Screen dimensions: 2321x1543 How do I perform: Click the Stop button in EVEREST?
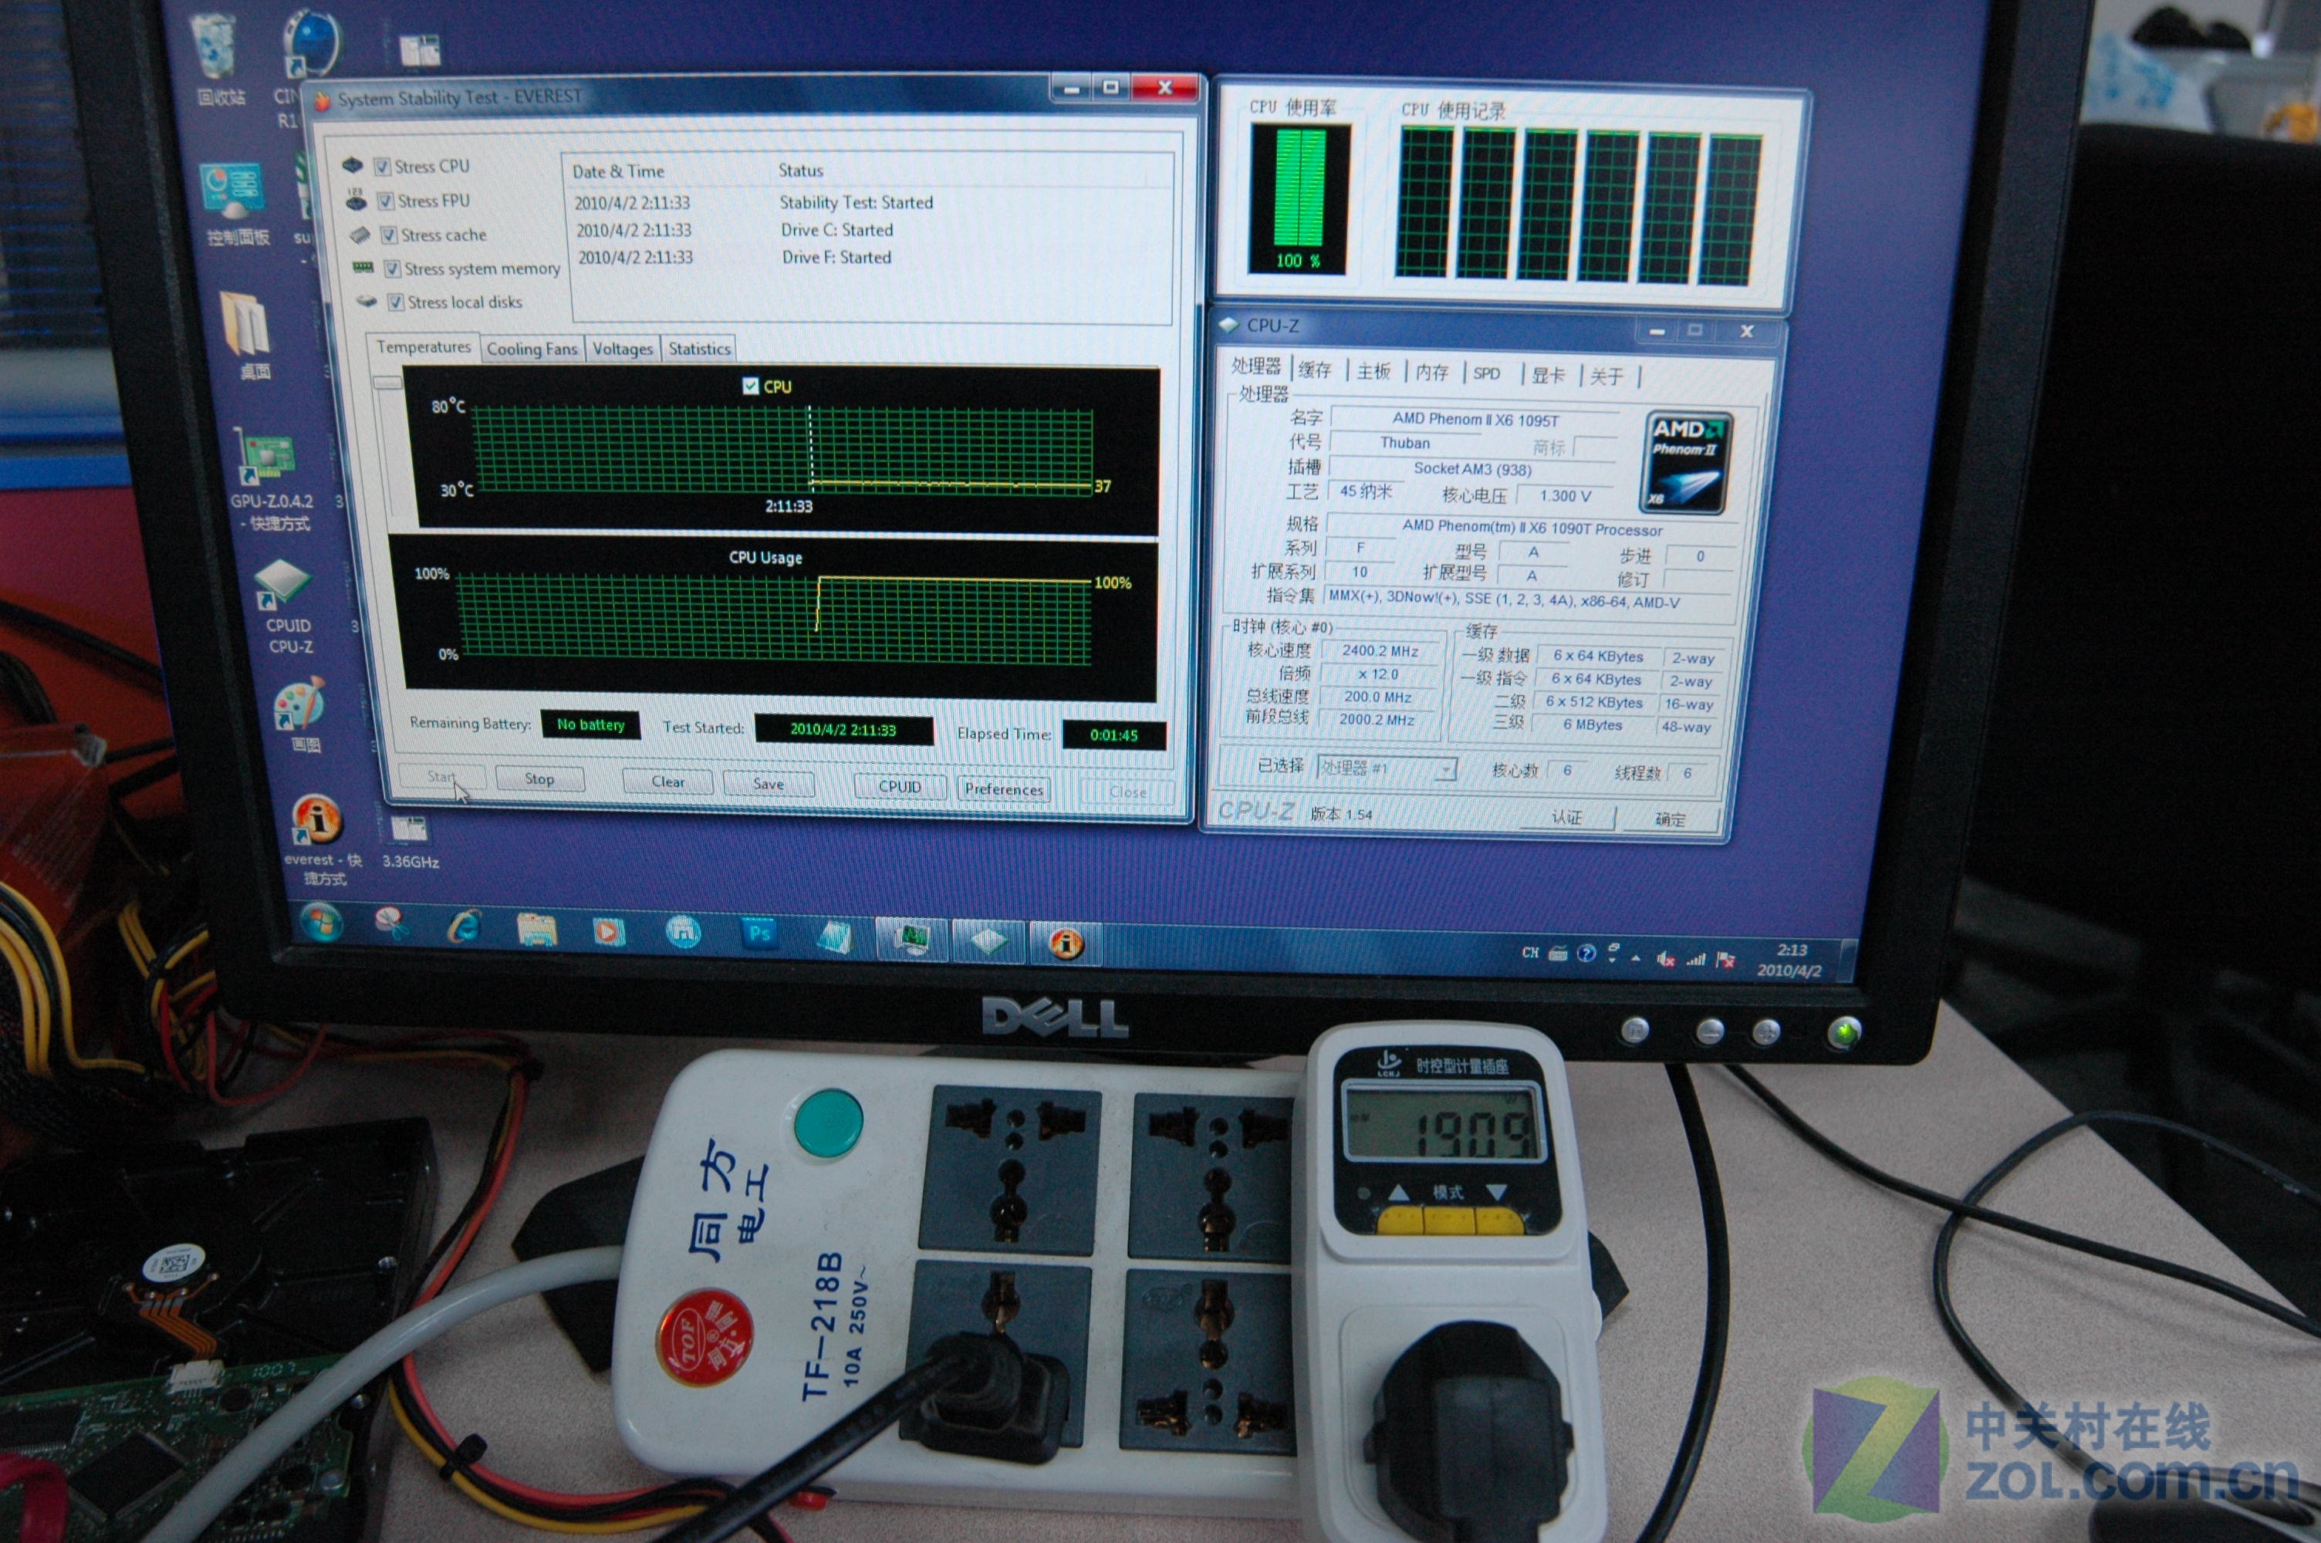(539, 778)
